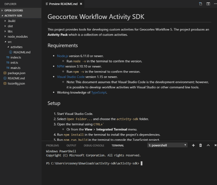Expand the node_modules folder
The height and width of the screenshot is (185, 217).
pos(20,36)
